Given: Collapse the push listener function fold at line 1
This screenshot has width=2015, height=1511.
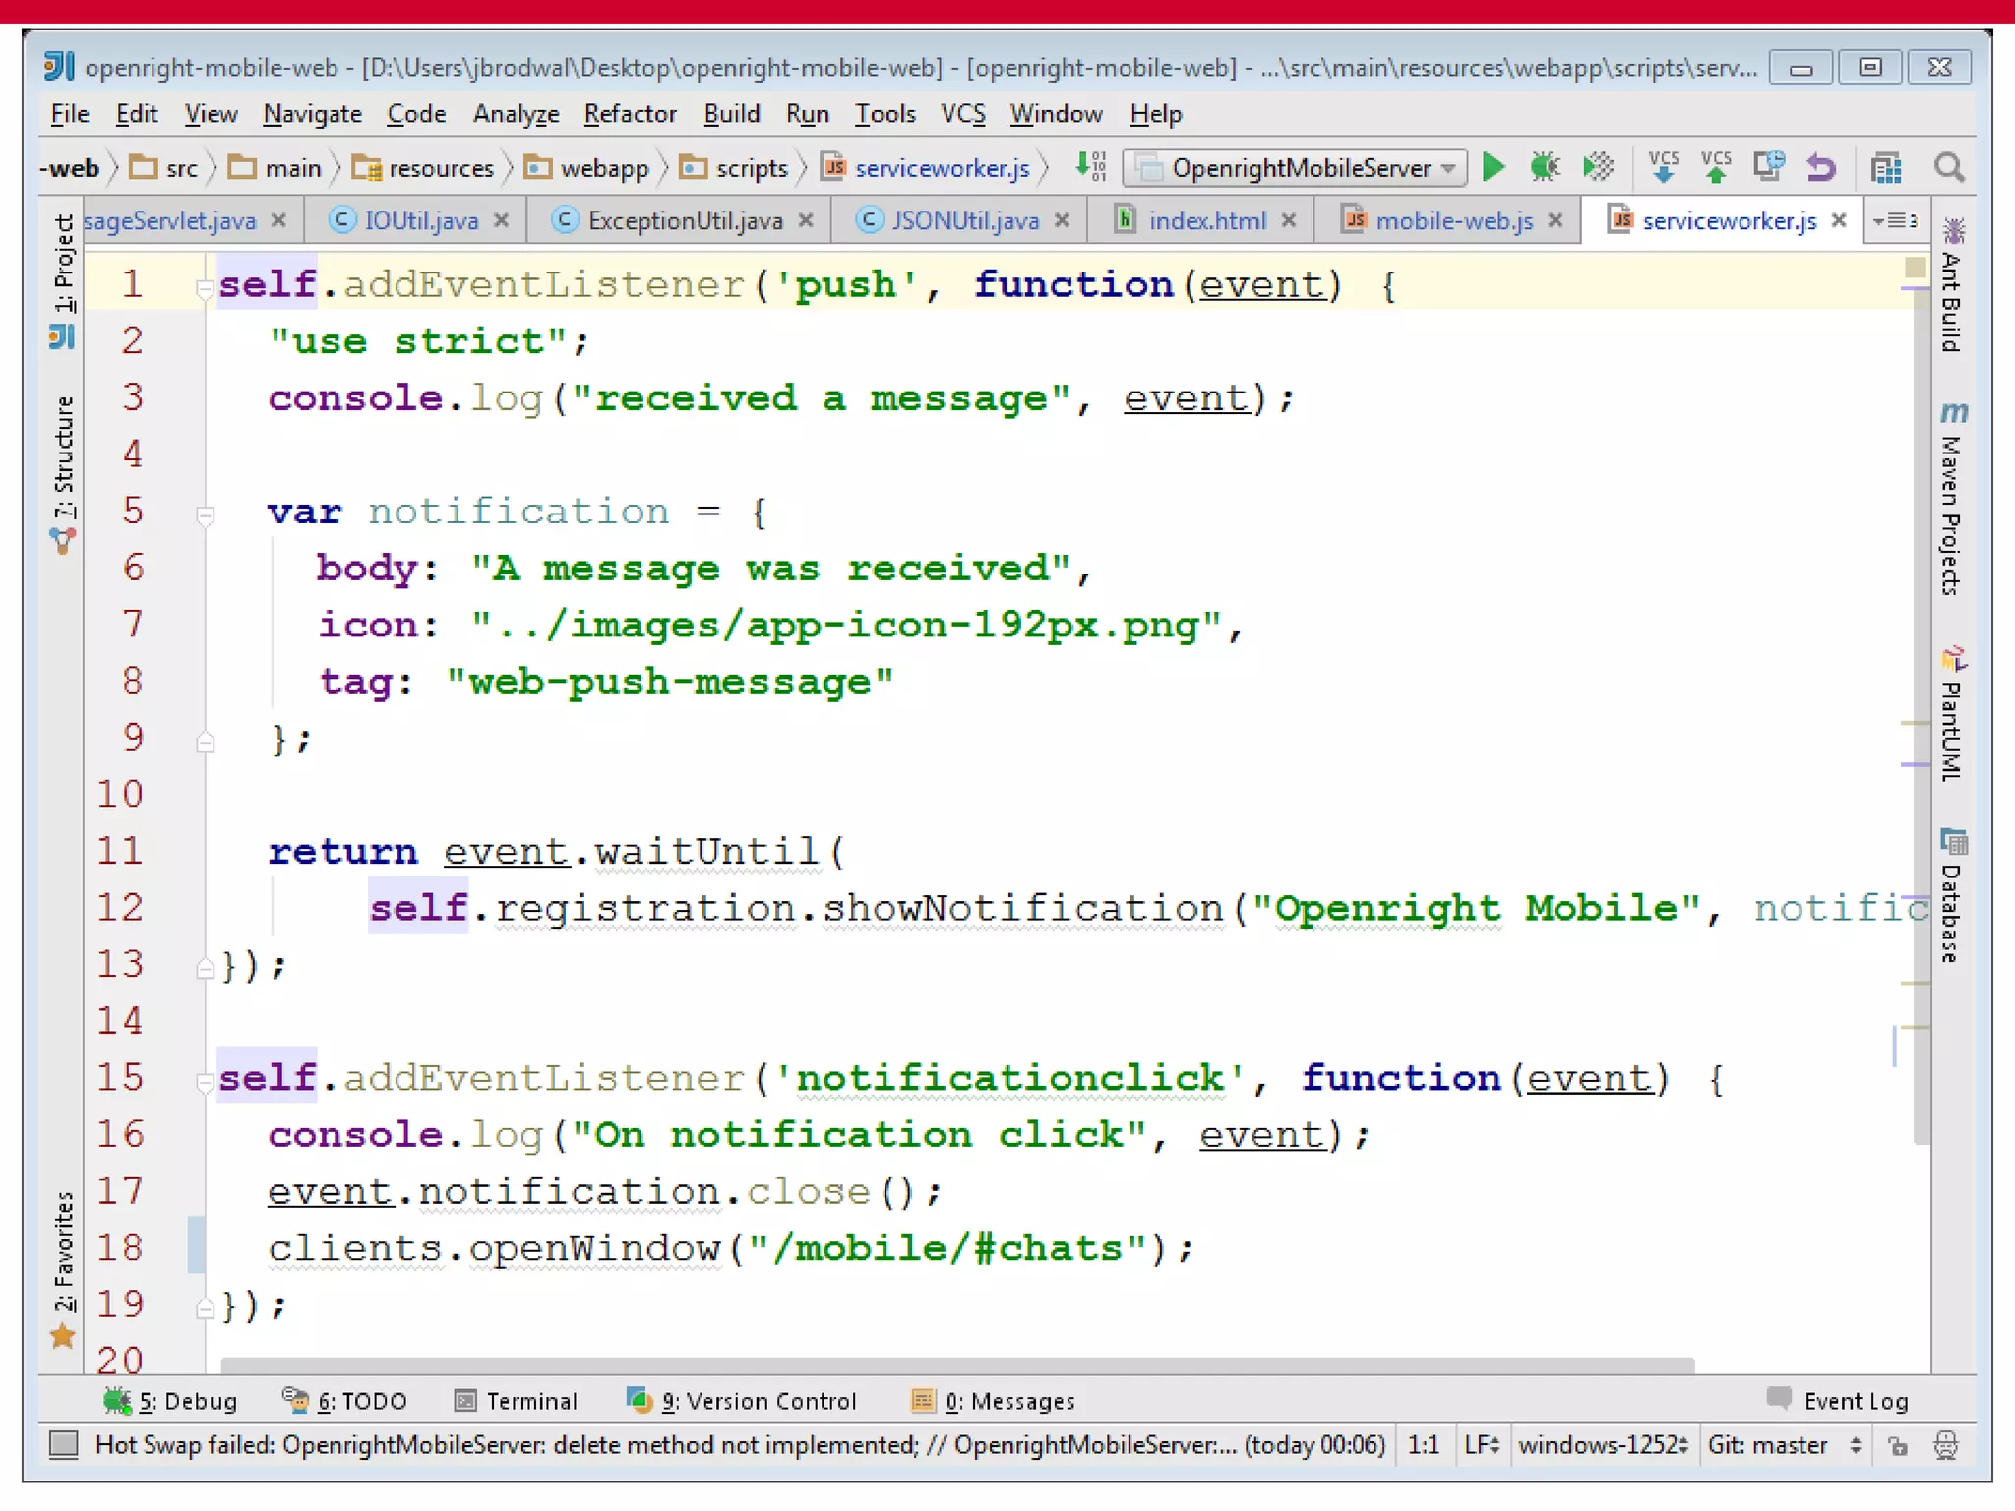Looking at the screenshot, I should click(x=205, y=288).
